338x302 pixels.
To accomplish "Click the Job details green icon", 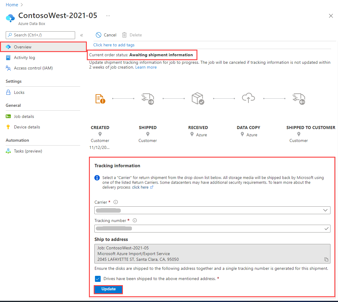I will pos(8,116).
